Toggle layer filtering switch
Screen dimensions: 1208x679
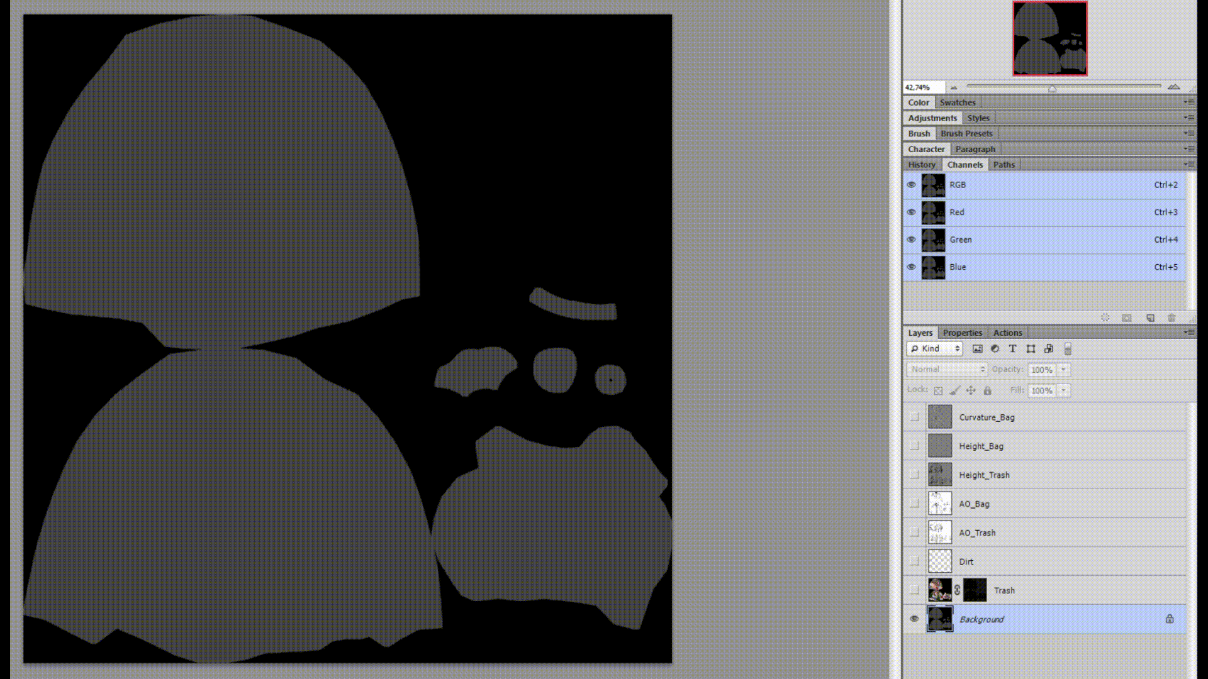[x=1068, y=349]
